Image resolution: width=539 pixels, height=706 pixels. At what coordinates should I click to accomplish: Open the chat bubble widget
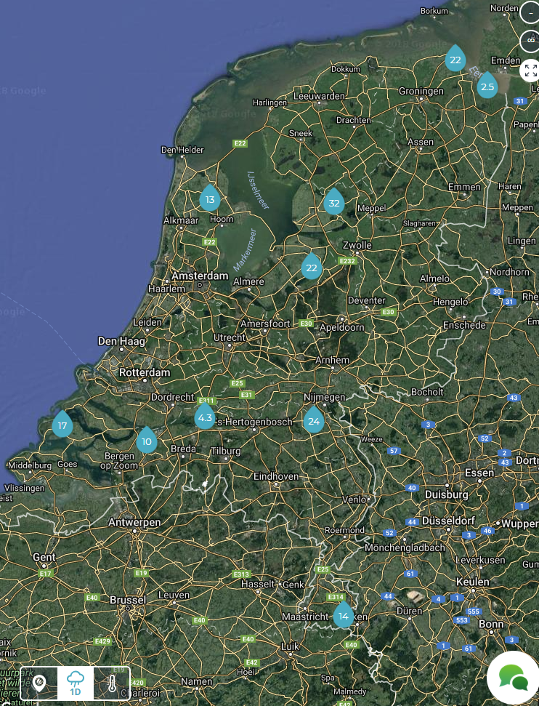click(x=513, y=678)
